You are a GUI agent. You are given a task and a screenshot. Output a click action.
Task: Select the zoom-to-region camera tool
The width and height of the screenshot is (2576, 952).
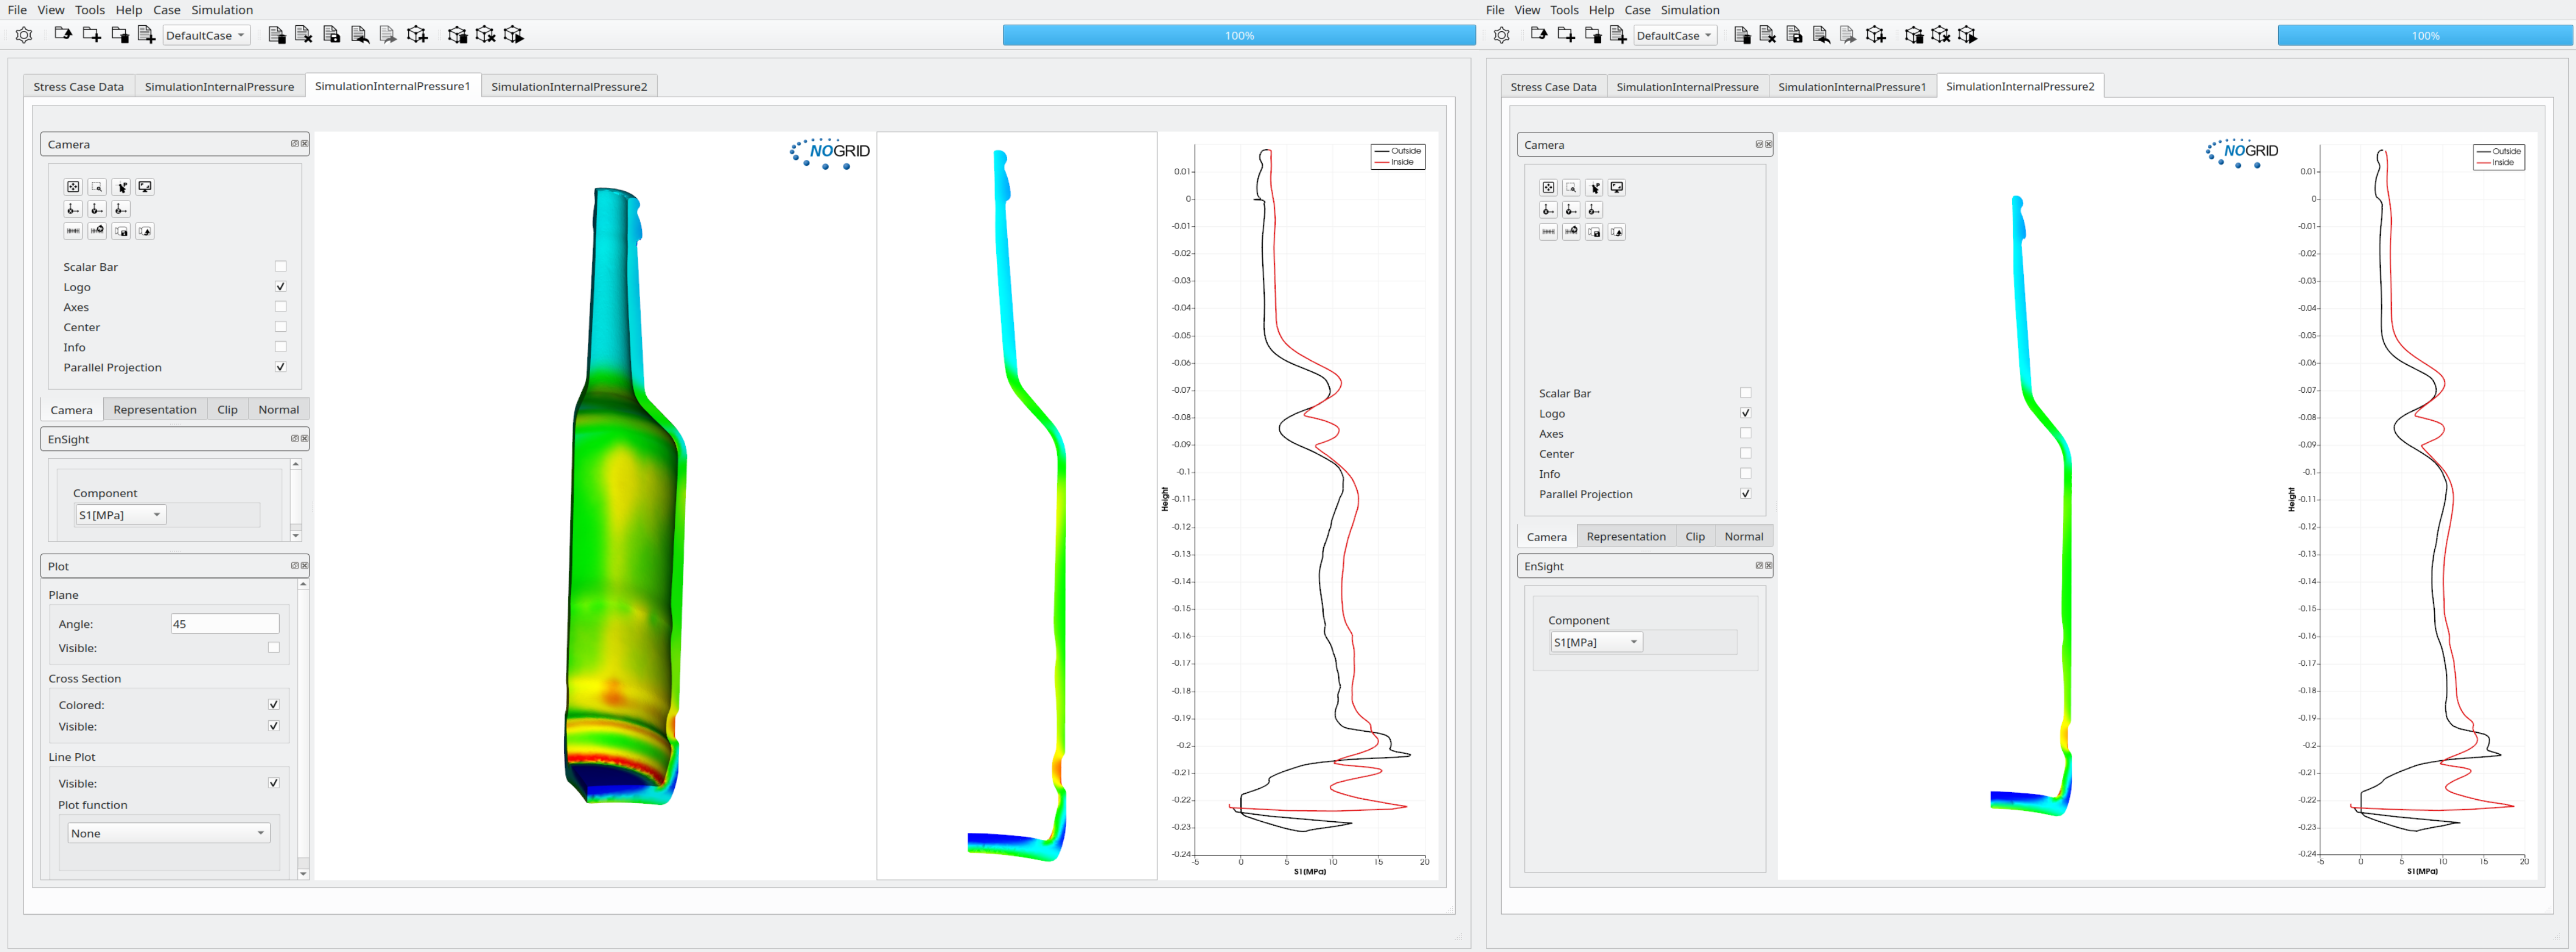tap(97, 187)
